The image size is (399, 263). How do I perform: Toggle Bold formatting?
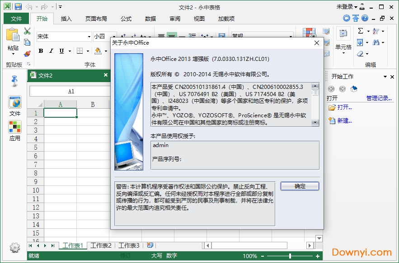click(x=41, y=51)
